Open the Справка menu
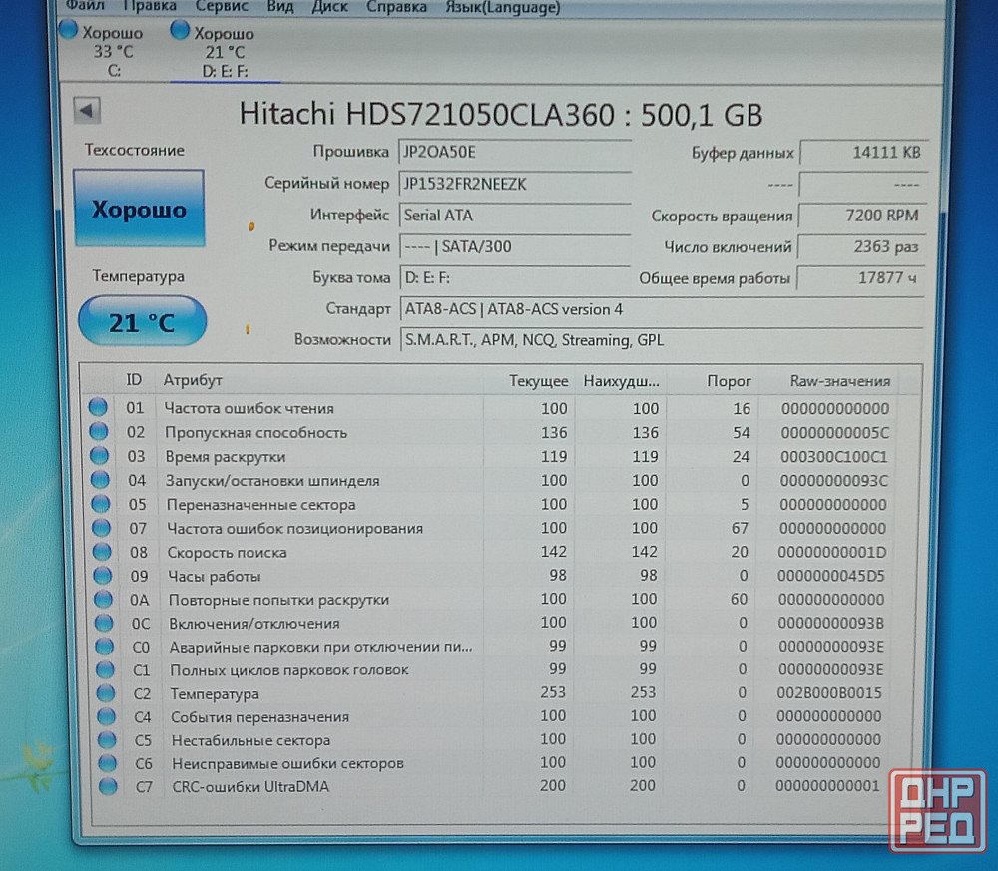This screenshot has height=871, width=998. pos(396,7)
